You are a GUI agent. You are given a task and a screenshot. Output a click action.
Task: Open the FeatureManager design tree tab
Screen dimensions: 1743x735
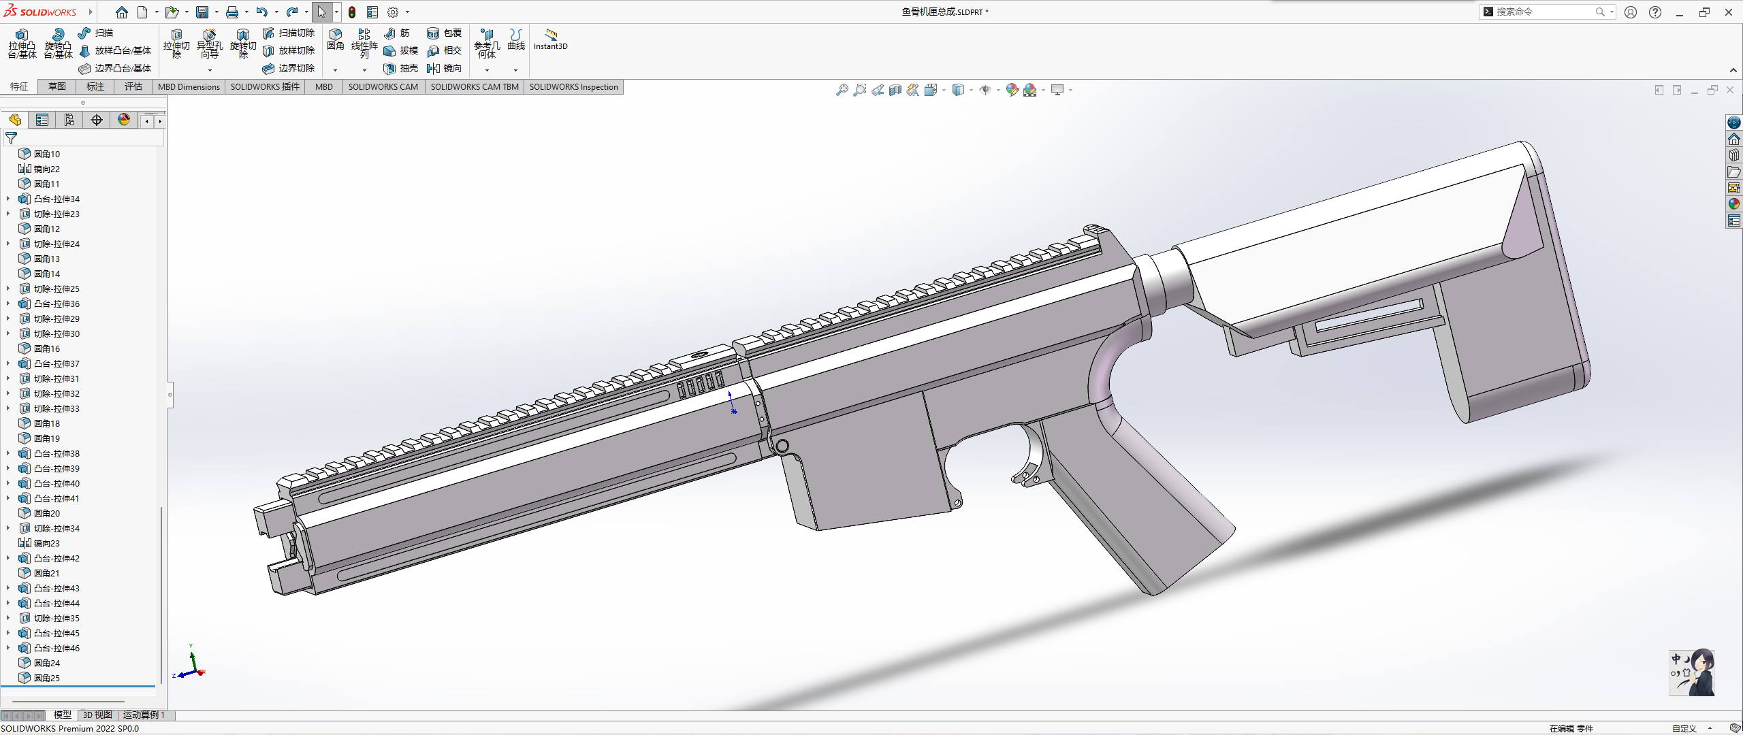pos(15,120)
